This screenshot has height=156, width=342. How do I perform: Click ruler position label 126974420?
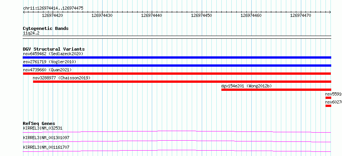pos(53,15)
